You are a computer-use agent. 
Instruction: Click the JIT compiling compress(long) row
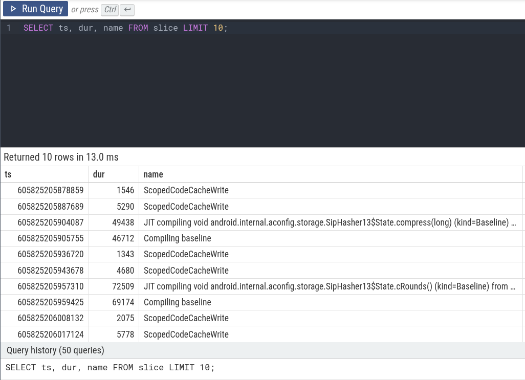pyautogui.click(x=329, y=222)
